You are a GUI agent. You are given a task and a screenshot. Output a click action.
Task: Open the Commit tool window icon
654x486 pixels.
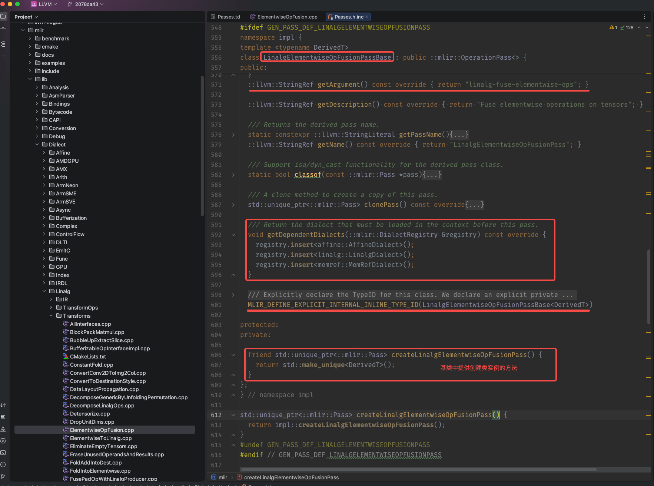pos(3,28)
